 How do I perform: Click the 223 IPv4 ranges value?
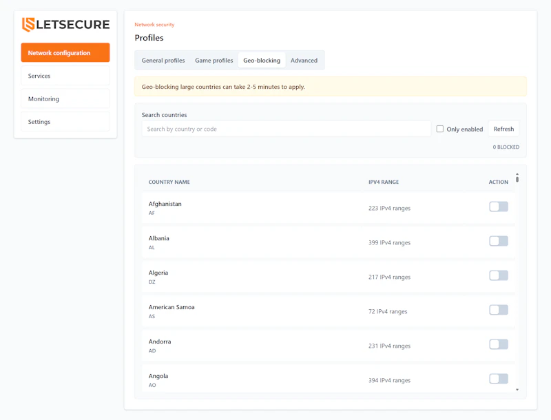point(389,208)
